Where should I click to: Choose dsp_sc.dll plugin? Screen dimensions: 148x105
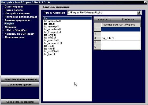(x=67, y=46)
